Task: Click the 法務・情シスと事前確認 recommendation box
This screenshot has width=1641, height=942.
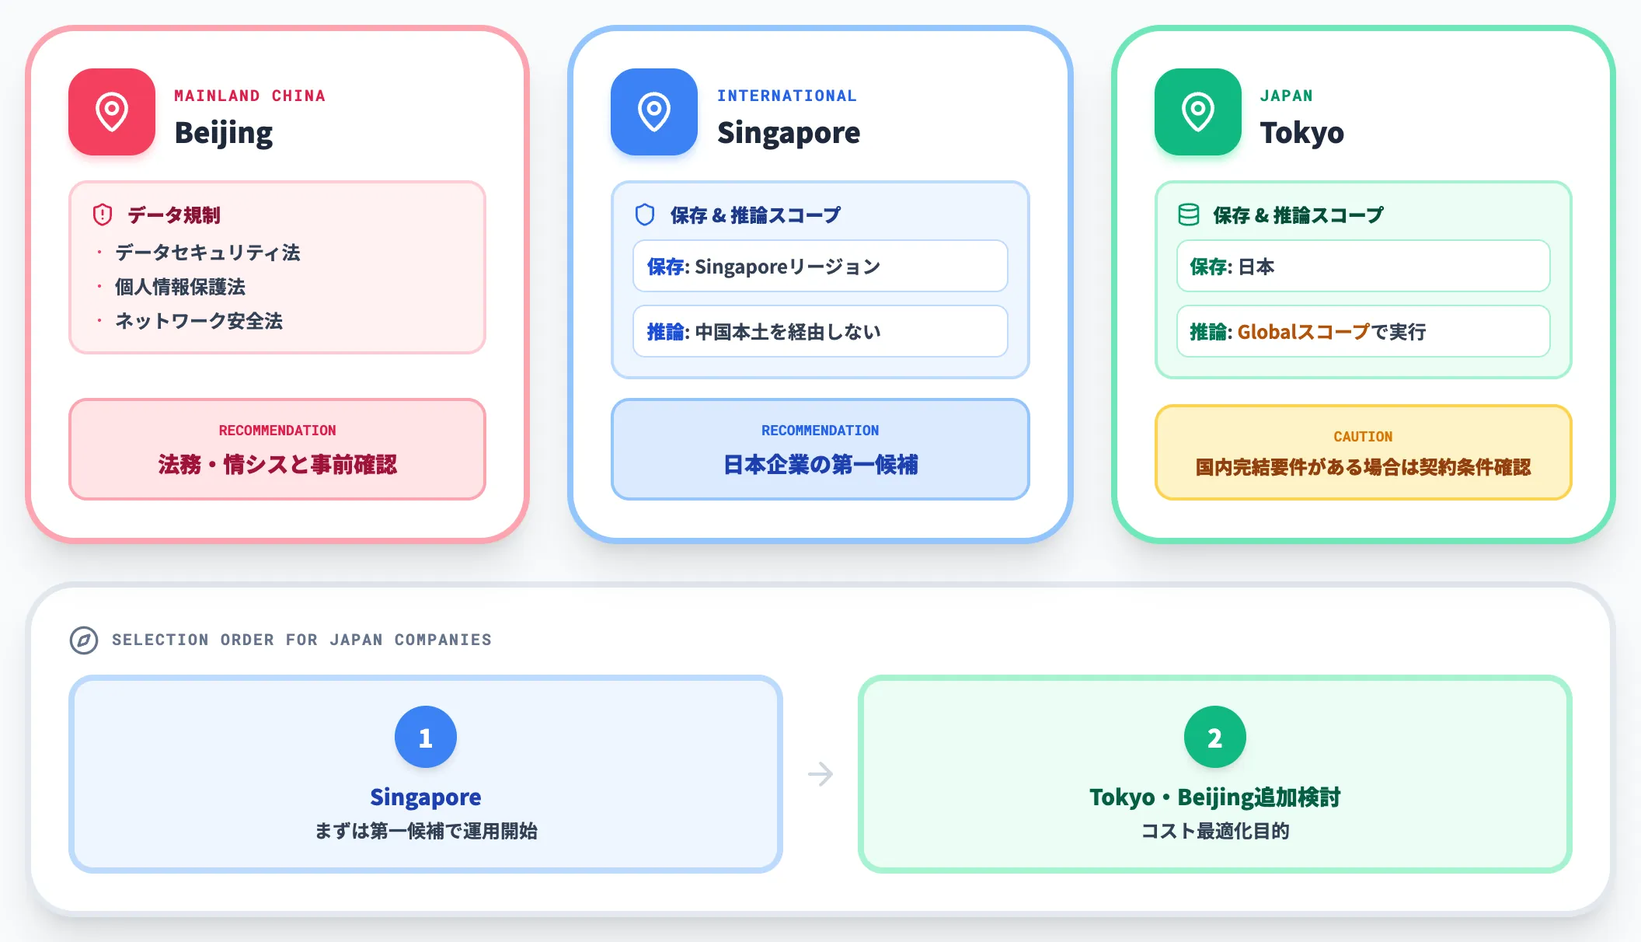Action: coord(277,449)
